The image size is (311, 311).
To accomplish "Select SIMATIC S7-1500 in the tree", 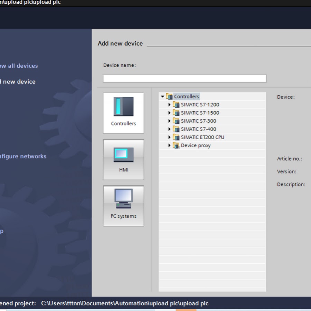I will 200,113.
